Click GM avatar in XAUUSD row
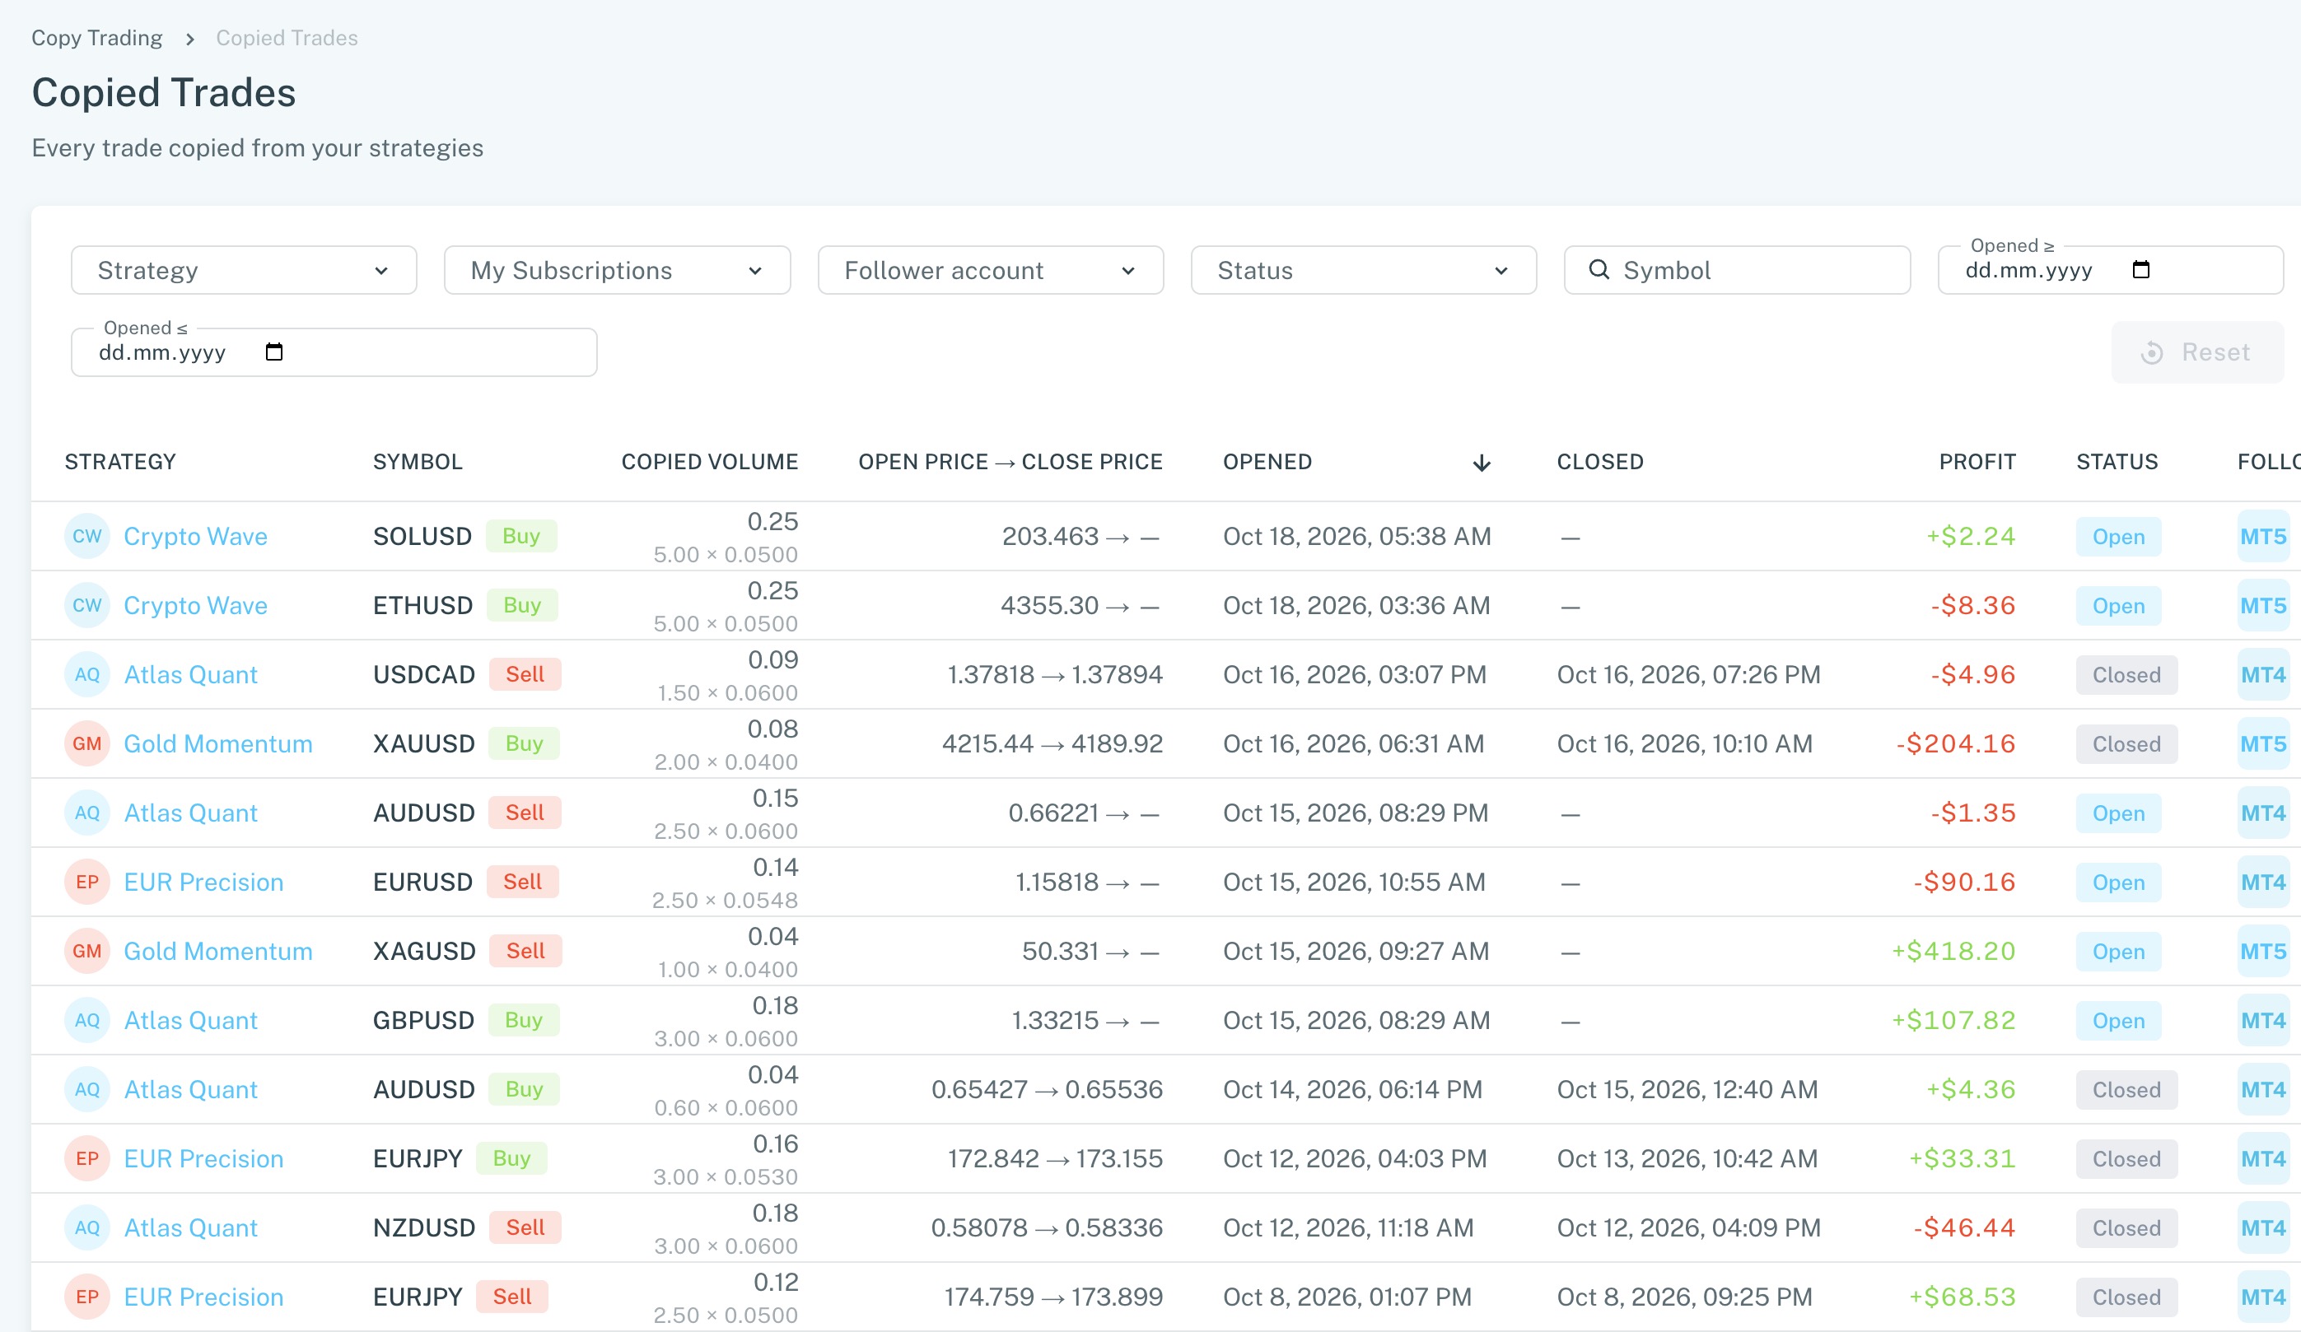The image size is (2301, 1332). (86, 743)
